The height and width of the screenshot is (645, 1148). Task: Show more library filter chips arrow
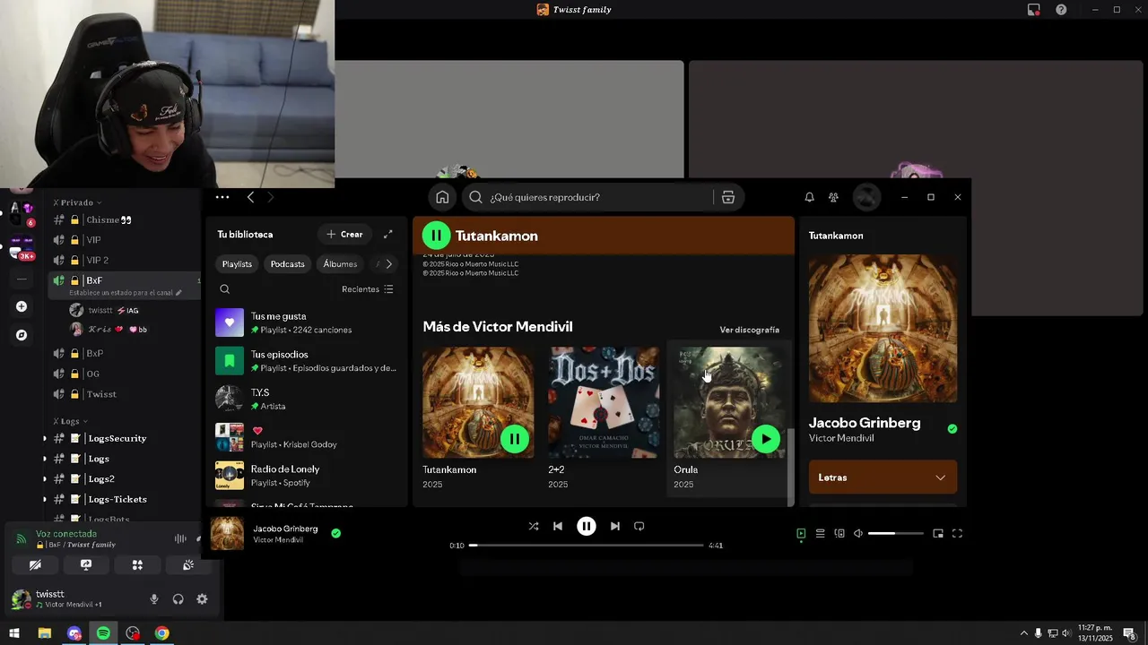[388, 264]
